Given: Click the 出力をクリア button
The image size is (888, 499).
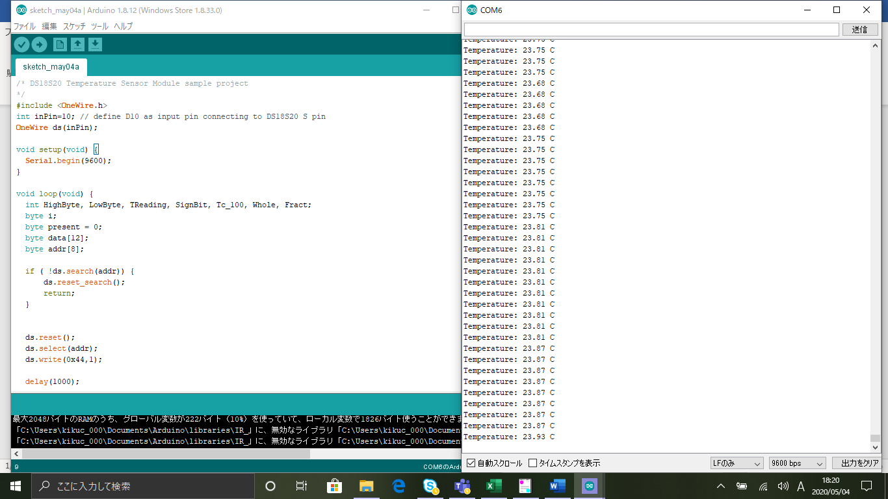Looking at the screenshot, I should [x=855, y=463].
